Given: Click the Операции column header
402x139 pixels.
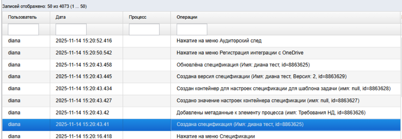Looking at the screenshot, I should tap(285, 17).
